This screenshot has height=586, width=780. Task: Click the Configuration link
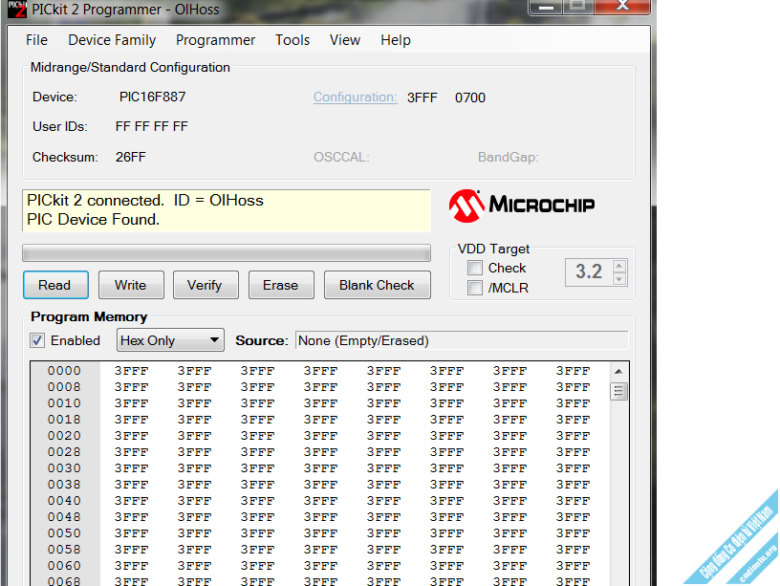pyautogui.click(x=356, y=97)
